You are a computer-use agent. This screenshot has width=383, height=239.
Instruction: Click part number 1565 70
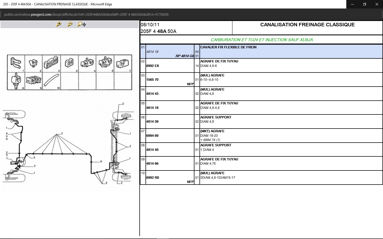pos(152,80)
